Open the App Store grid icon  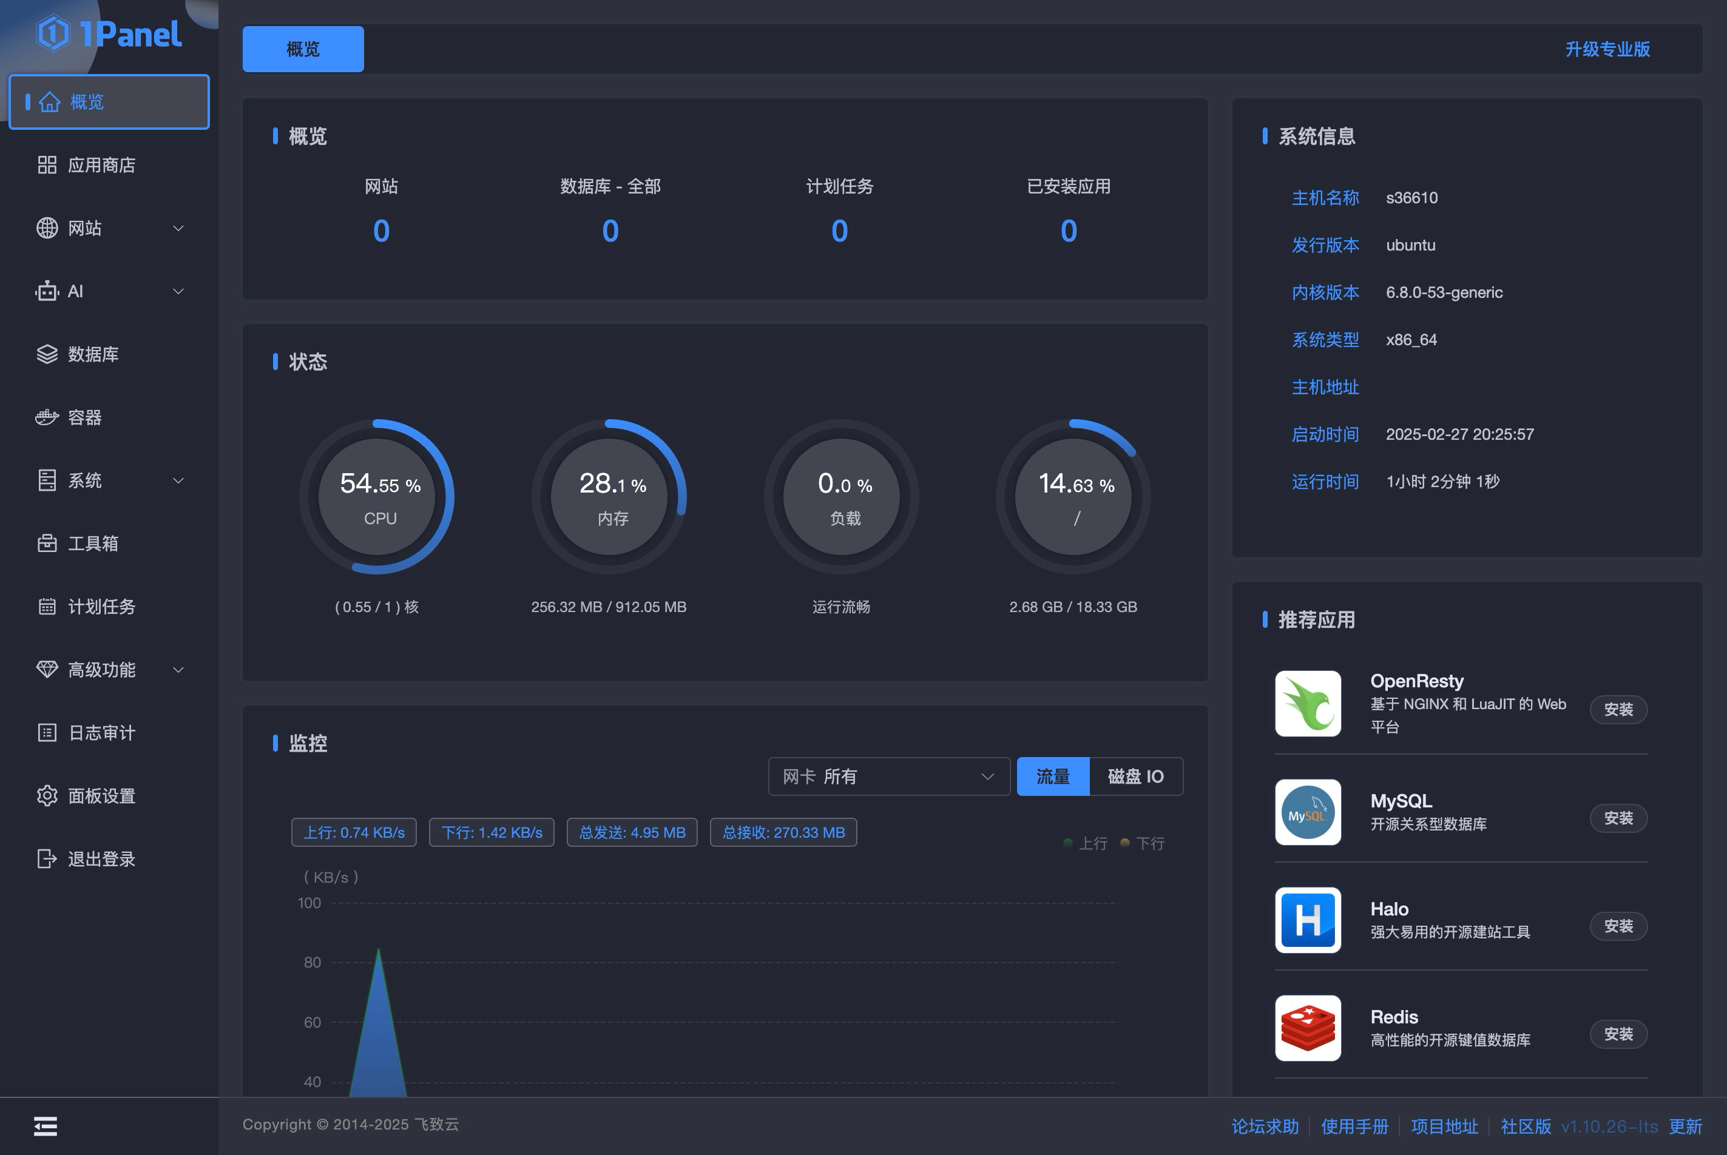pyautogui.click(x=47, y=165)
